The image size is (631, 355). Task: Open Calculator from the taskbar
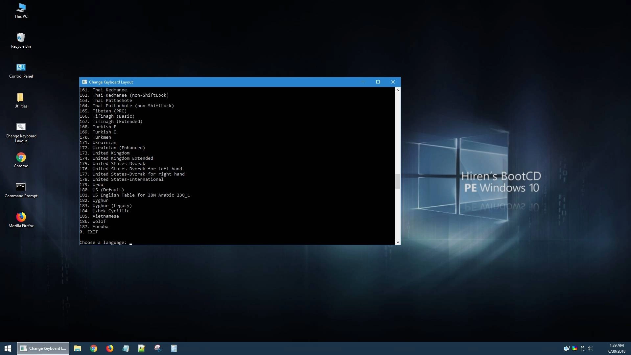(174, 348)
